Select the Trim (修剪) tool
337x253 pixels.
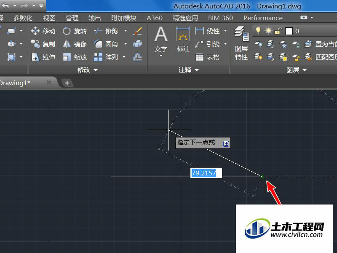point(106,31)
